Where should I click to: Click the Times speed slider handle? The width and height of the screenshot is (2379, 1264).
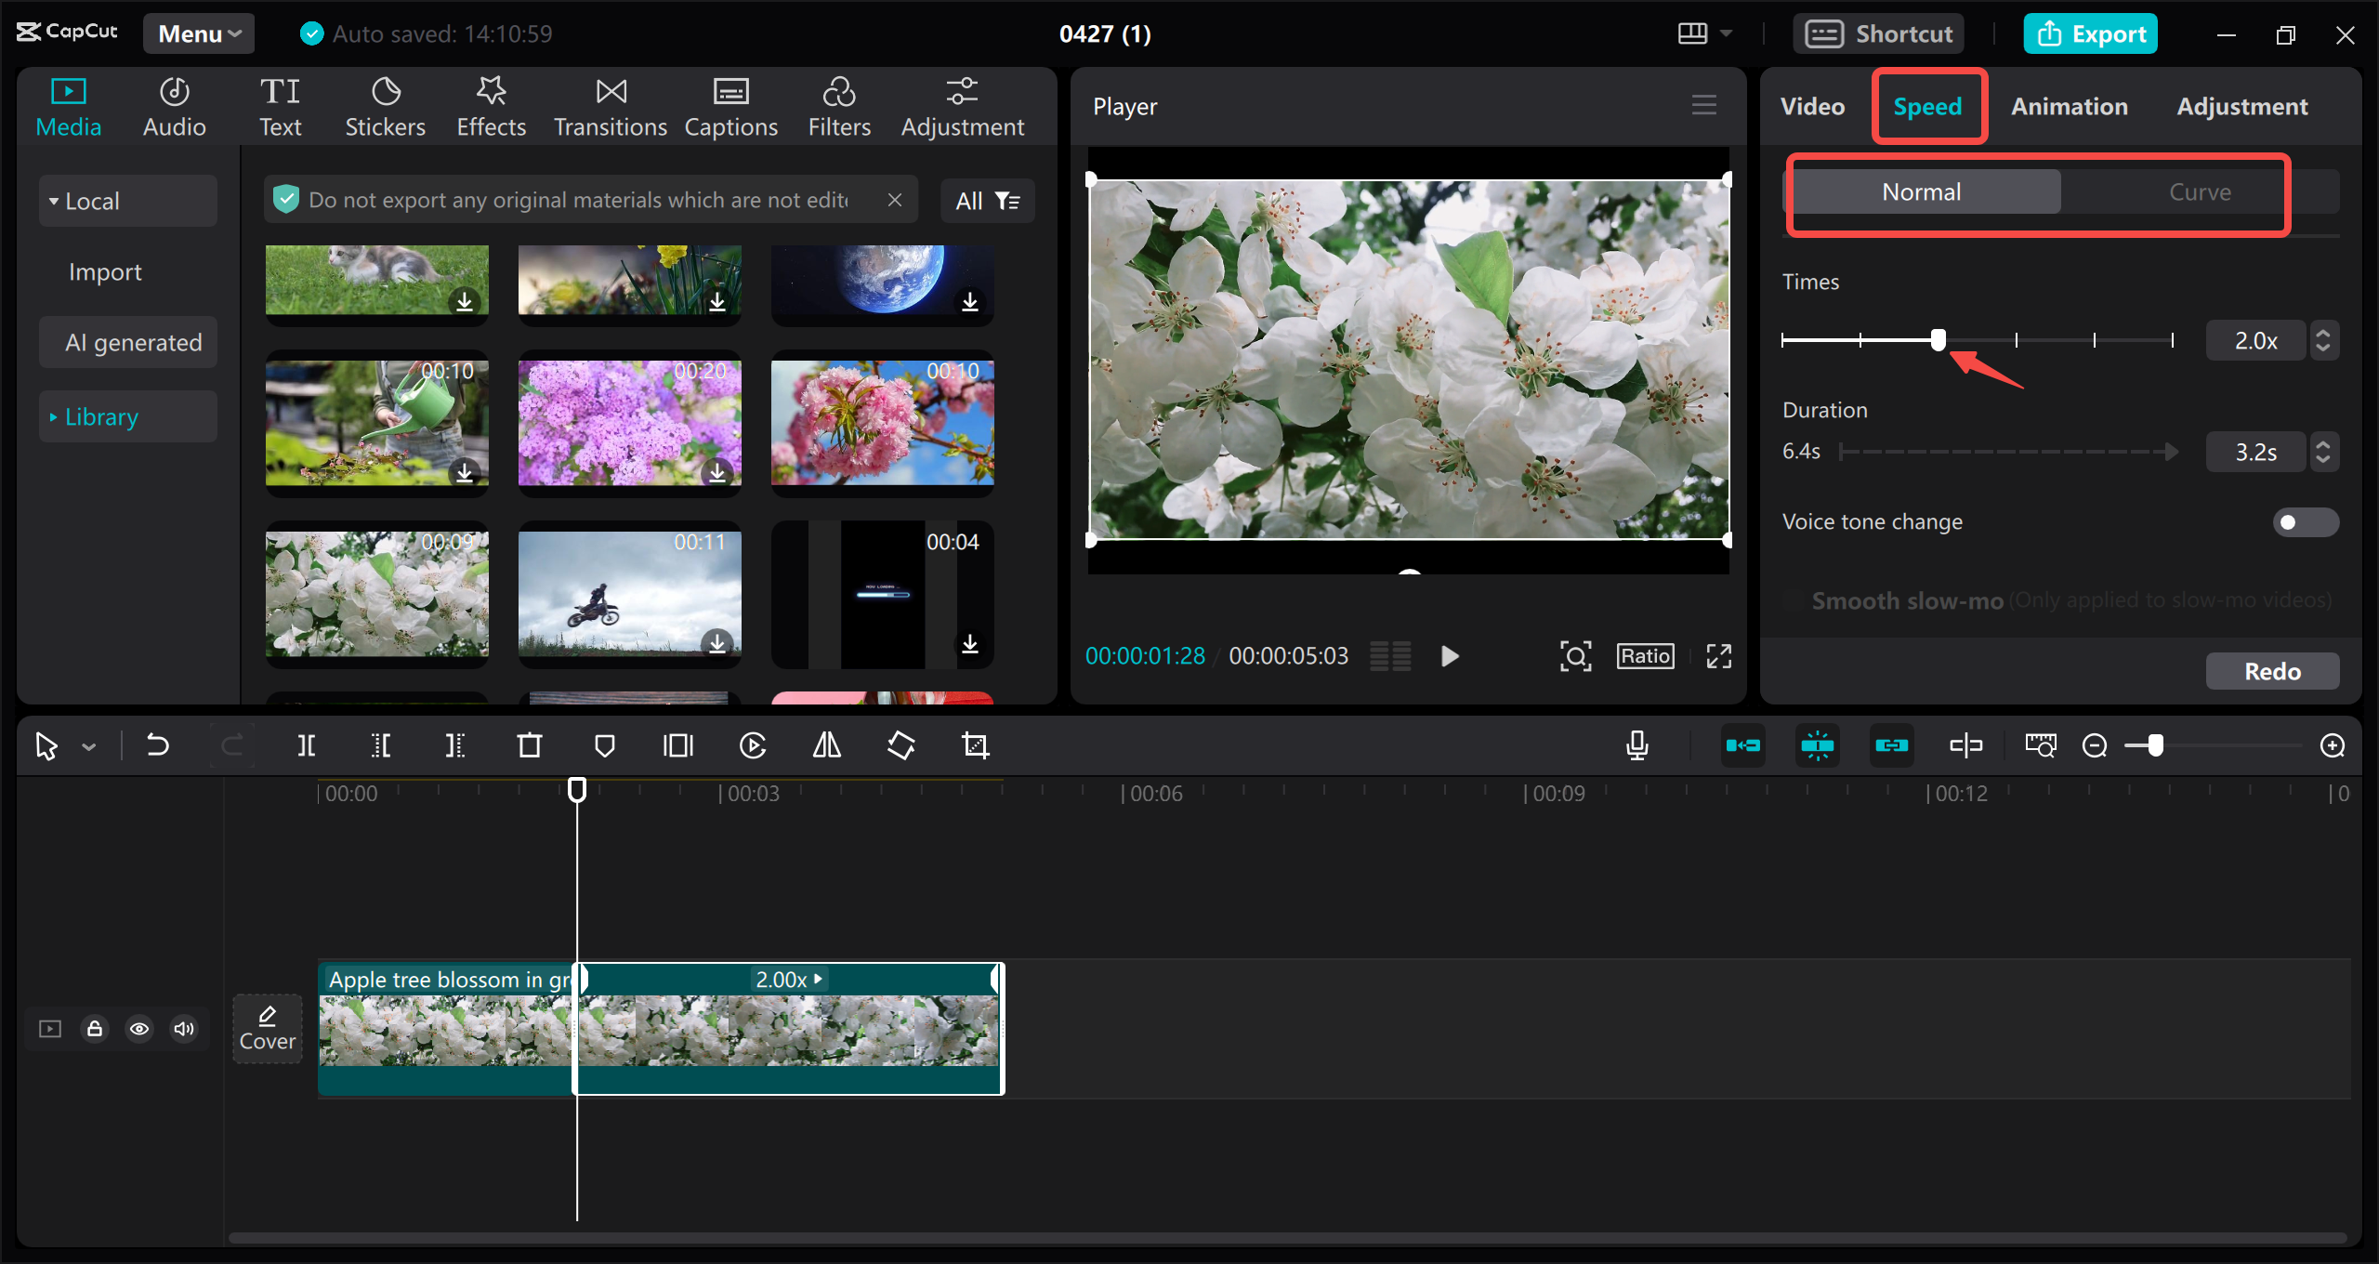point(1938,340)
